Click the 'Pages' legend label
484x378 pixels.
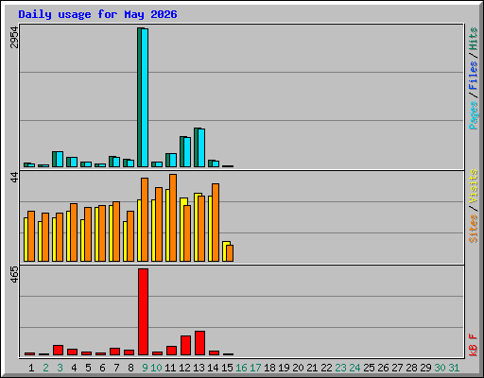point(474,115)
